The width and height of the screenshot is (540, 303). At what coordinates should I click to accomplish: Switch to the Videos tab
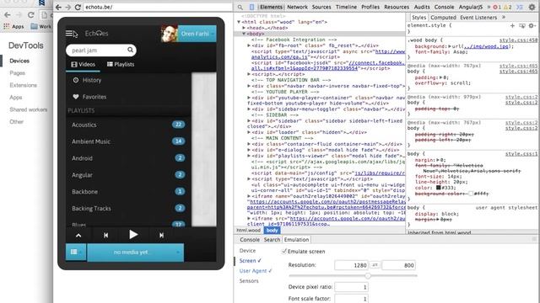click(83, 64)
